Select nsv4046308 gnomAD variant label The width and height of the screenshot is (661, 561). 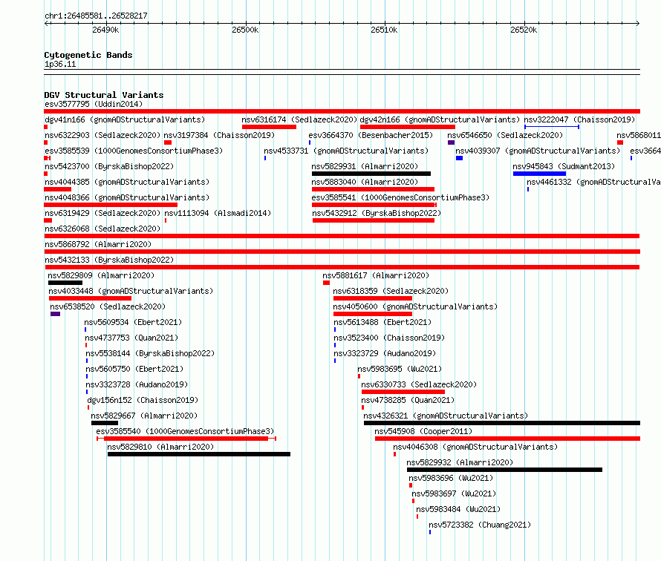point(475,447)
